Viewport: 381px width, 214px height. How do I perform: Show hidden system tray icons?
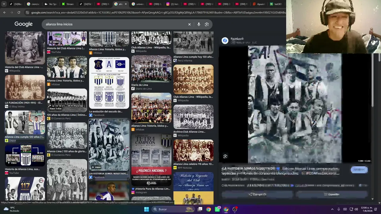332,209
